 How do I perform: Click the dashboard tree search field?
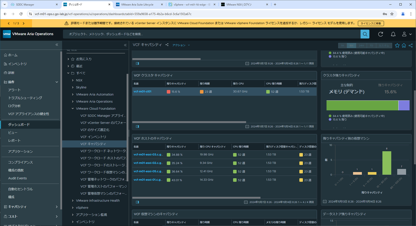point(95,51)
